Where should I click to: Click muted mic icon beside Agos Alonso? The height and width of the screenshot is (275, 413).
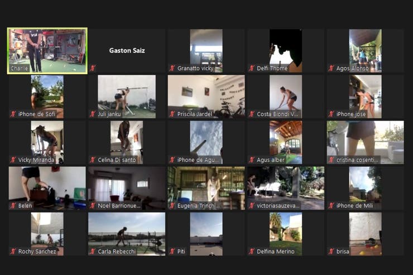pyautogui.click(x=331, y=68)
